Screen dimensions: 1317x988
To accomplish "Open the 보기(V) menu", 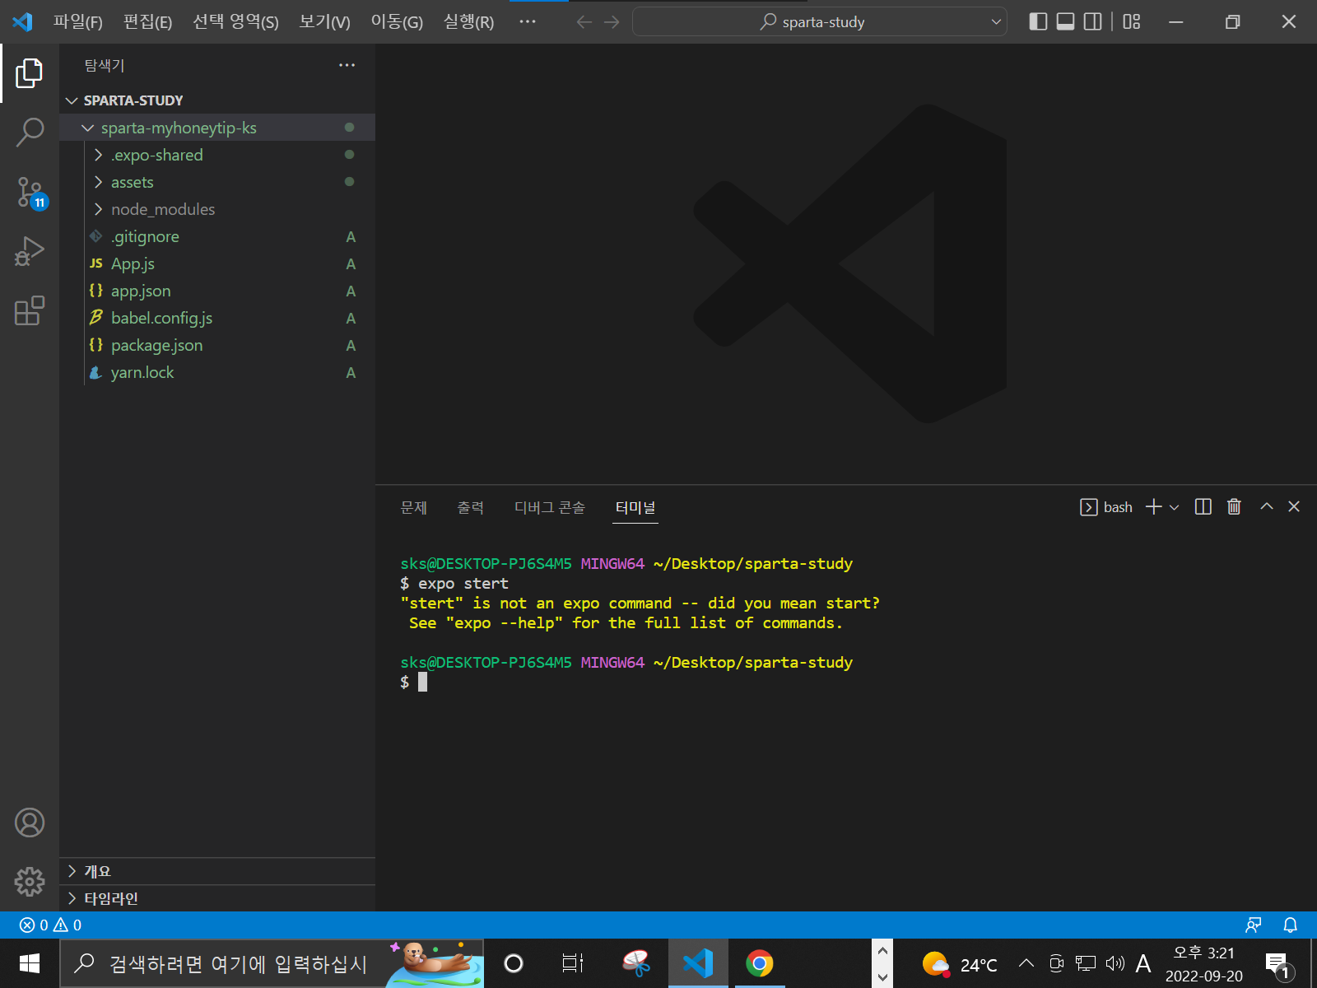I will point(324,22).
